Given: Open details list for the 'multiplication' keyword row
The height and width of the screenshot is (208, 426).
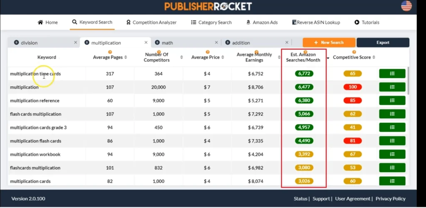Looking at the screenshot, I should 392,87.
